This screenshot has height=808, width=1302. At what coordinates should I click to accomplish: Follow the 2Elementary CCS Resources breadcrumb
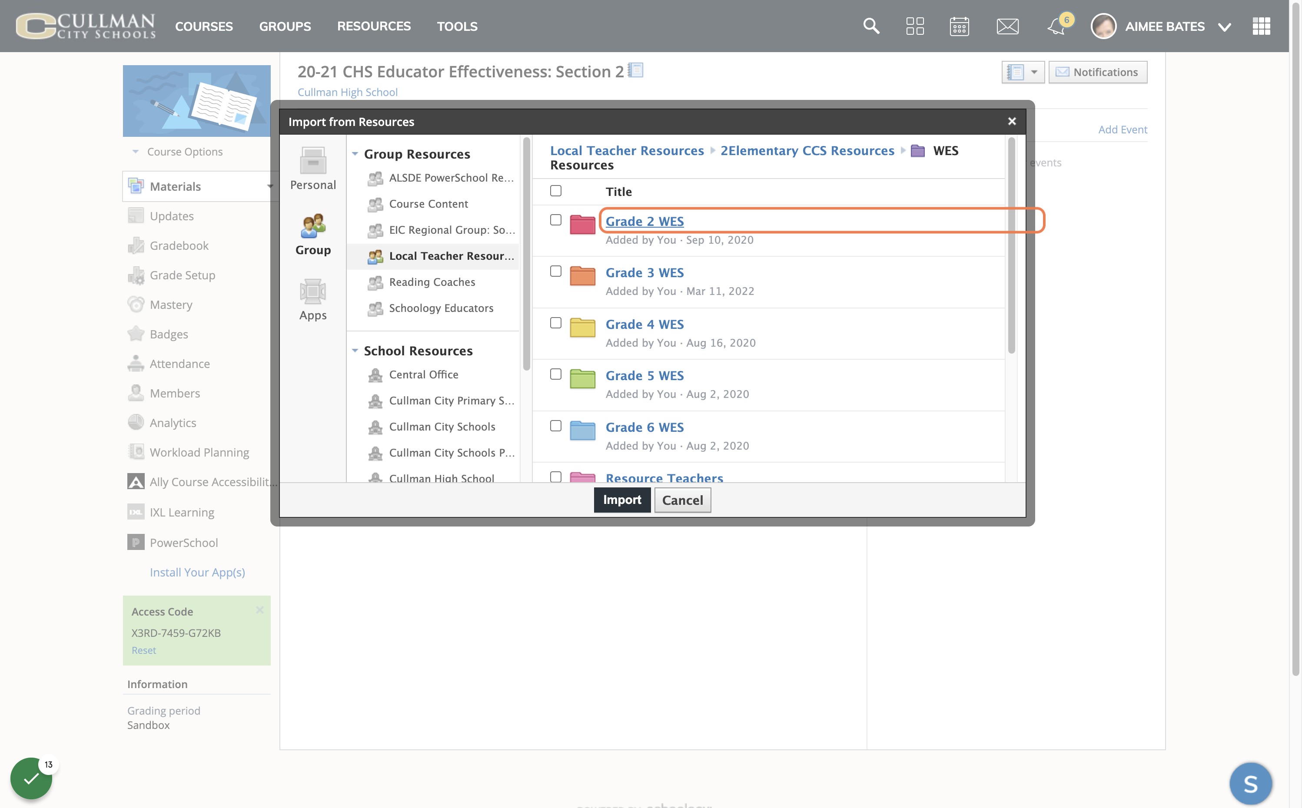[807, 151]
